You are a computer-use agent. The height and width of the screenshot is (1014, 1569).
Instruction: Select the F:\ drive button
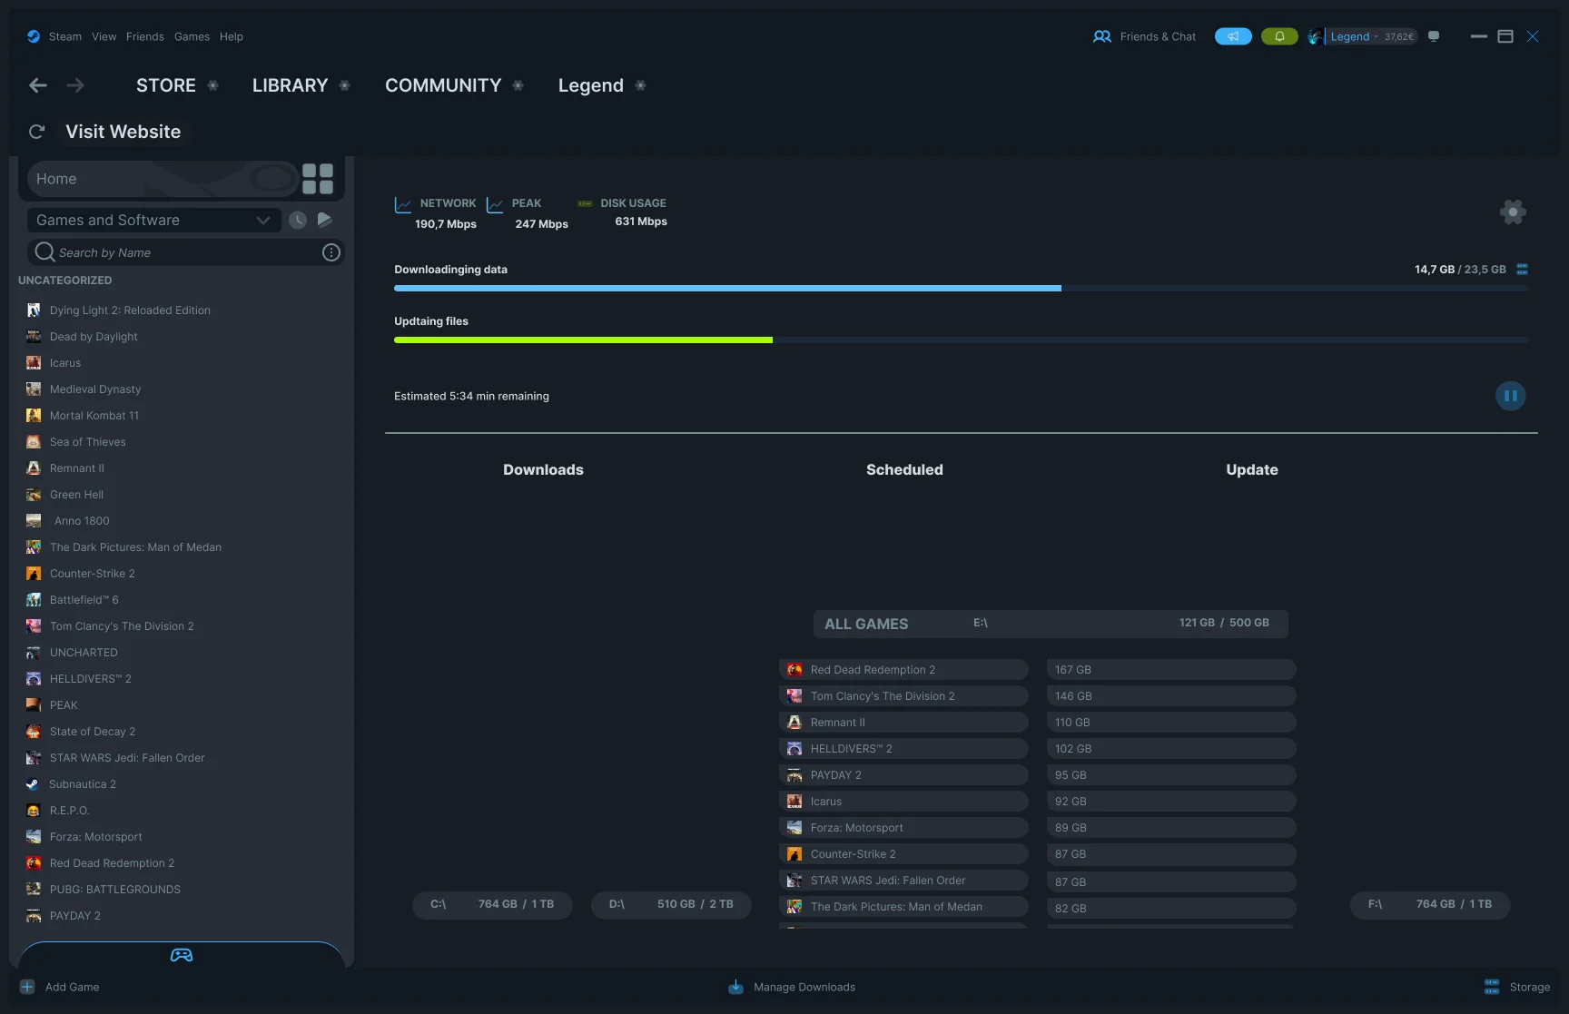click(x=1430, y=904)
